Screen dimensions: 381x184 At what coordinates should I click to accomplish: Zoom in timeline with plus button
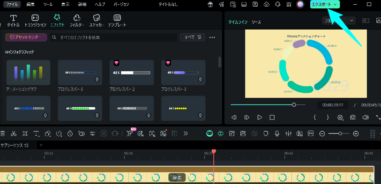356,133
